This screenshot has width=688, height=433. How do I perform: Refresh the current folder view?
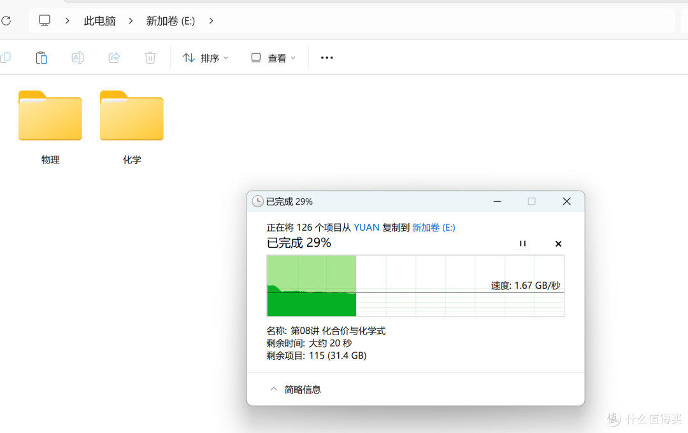[6, 20]
